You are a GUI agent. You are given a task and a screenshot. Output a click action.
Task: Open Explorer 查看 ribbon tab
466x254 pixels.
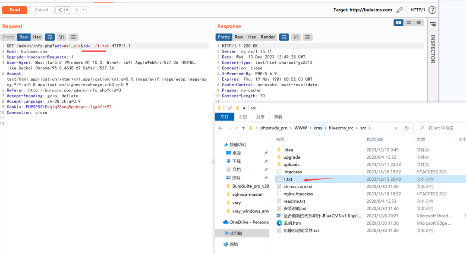pyautogui.click(x=278, y=117)
